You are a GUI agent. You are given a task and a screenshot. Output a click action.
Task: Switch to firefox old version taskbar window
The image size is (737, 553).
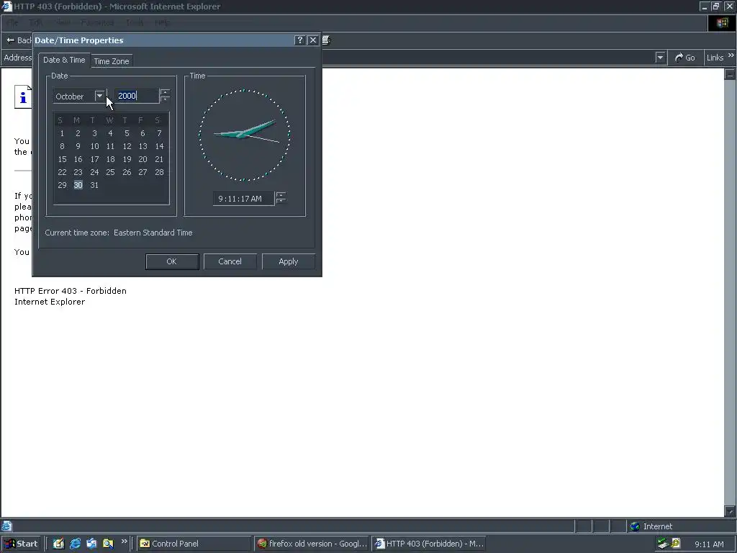312,544
